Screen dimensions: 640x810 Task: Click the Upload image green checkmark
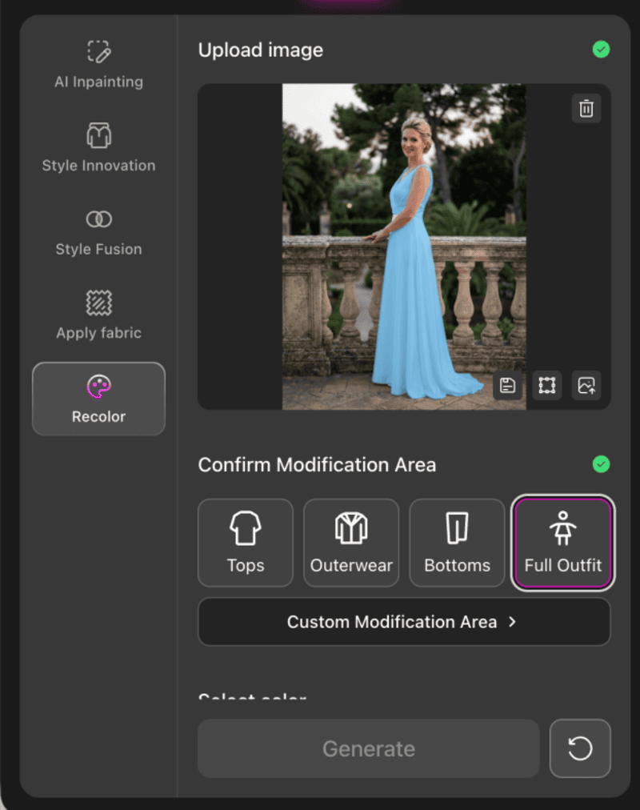point(601,50)
